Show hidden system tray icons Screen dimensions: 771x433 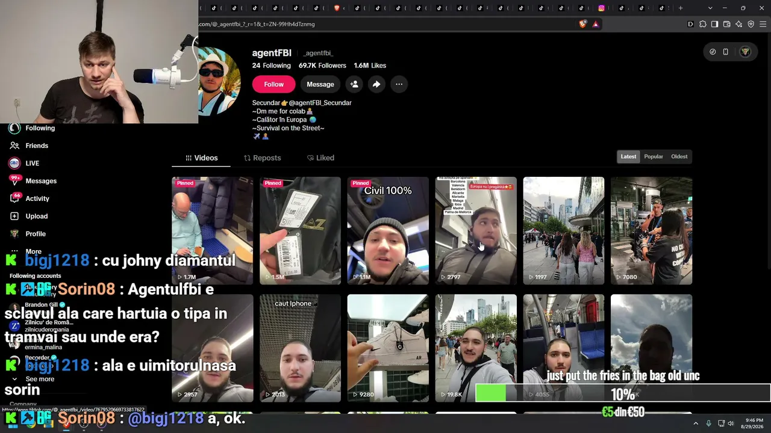(x=696, y=423)
